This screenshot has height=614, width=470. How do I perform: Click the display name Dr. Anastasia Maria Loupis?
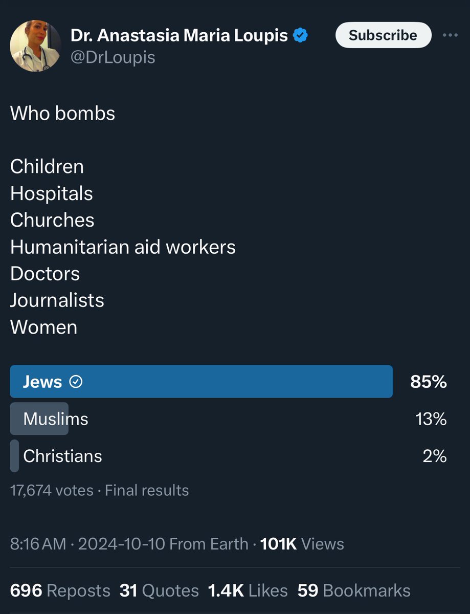coord(179,35)
